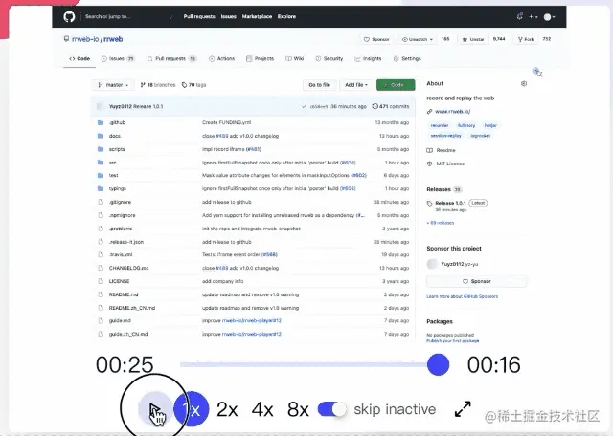
Task: Expand the Add file dropdown
Action: pos(356,85)
